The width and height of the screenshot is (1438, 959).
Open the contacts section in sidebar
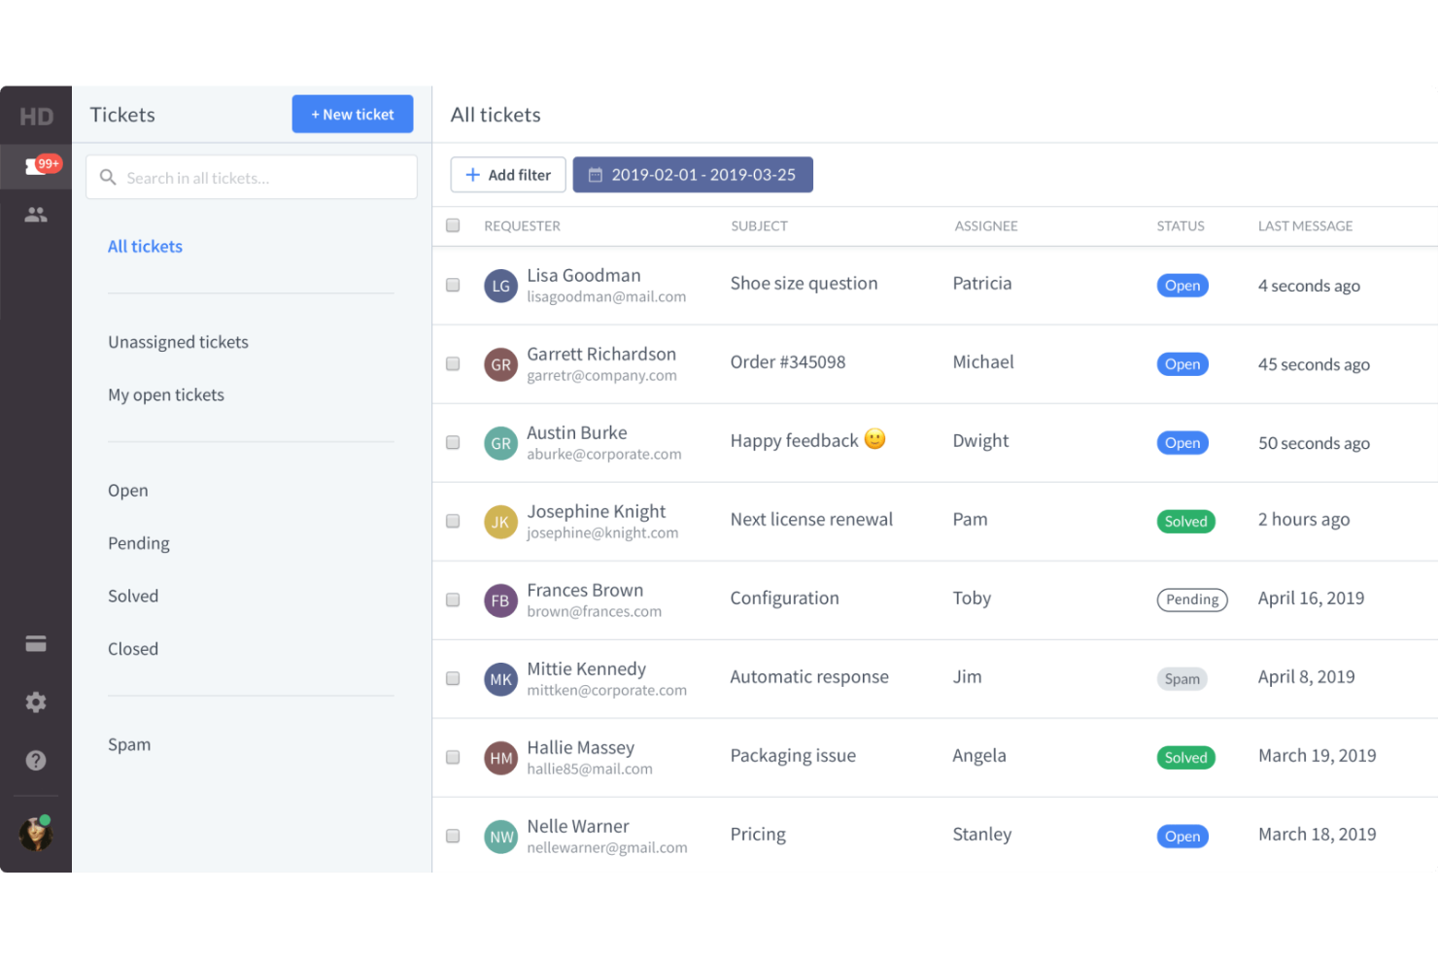(x=36, y=214)
